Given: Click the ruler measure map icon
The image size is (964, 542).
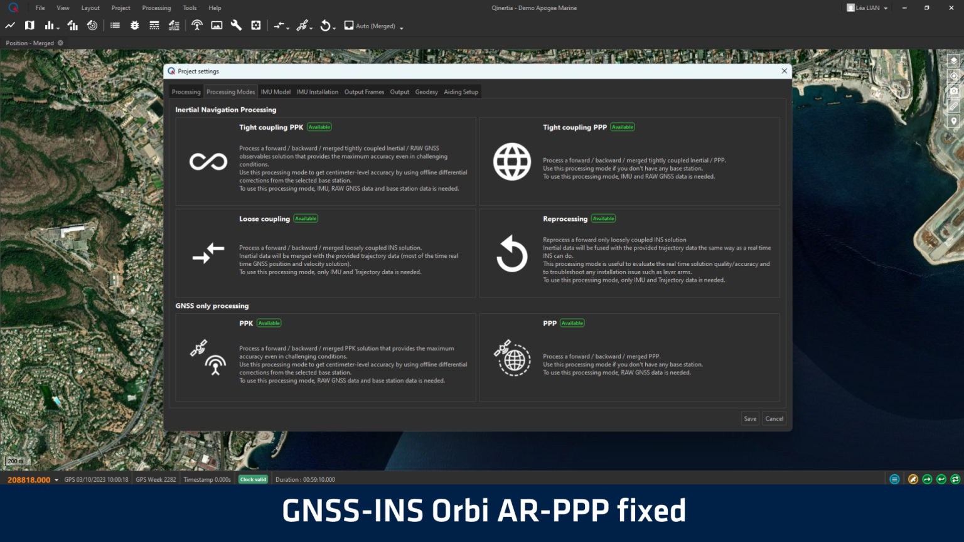Looking at the screenshot, I should pyautogui.click(x=953, y=106).
